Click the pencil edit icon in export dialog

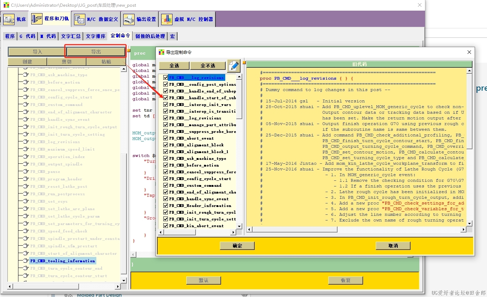pyautogui.click(x=234, y=66)
